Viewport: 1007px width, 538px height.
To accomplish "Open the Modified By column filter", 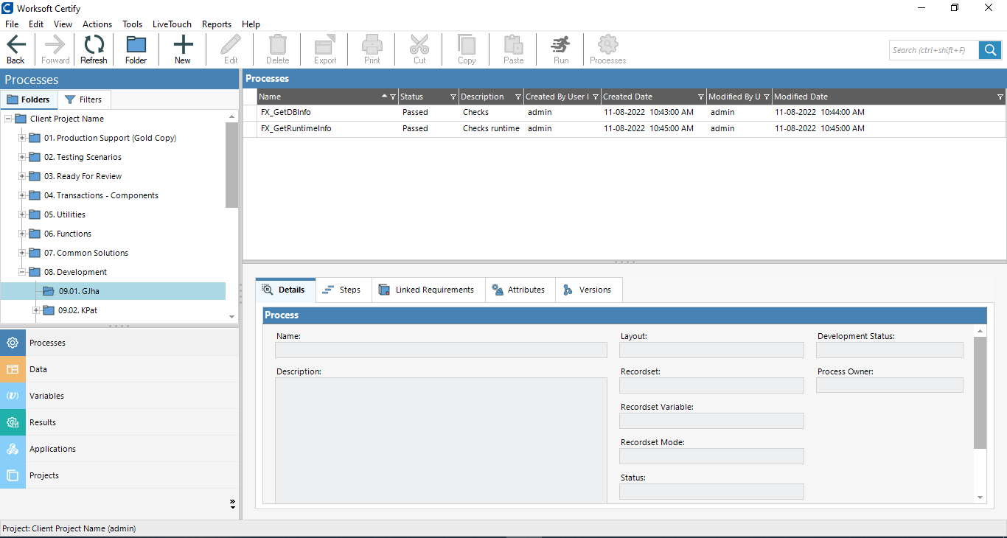I will pos(767,97).
